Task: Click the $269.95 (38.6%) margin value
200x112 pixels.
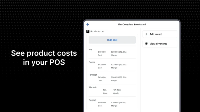Action: coord(118,77)
